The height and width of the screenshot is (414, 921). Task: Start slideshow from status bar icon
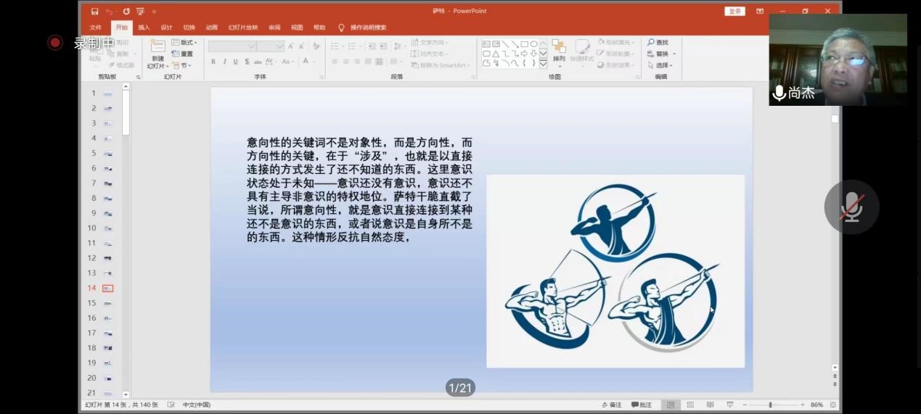[x=729, y=405]
